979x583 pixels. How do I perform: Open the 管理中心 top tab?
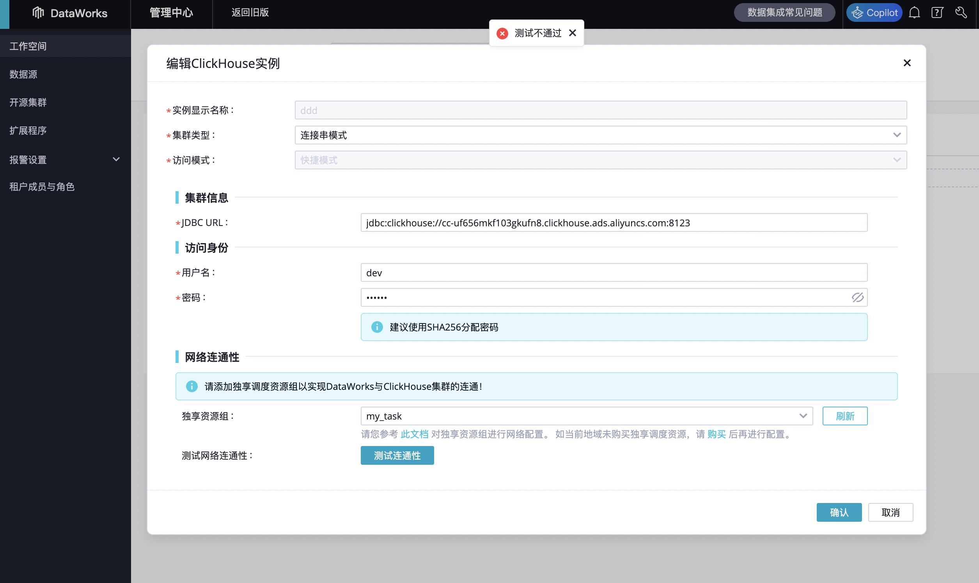172,12
